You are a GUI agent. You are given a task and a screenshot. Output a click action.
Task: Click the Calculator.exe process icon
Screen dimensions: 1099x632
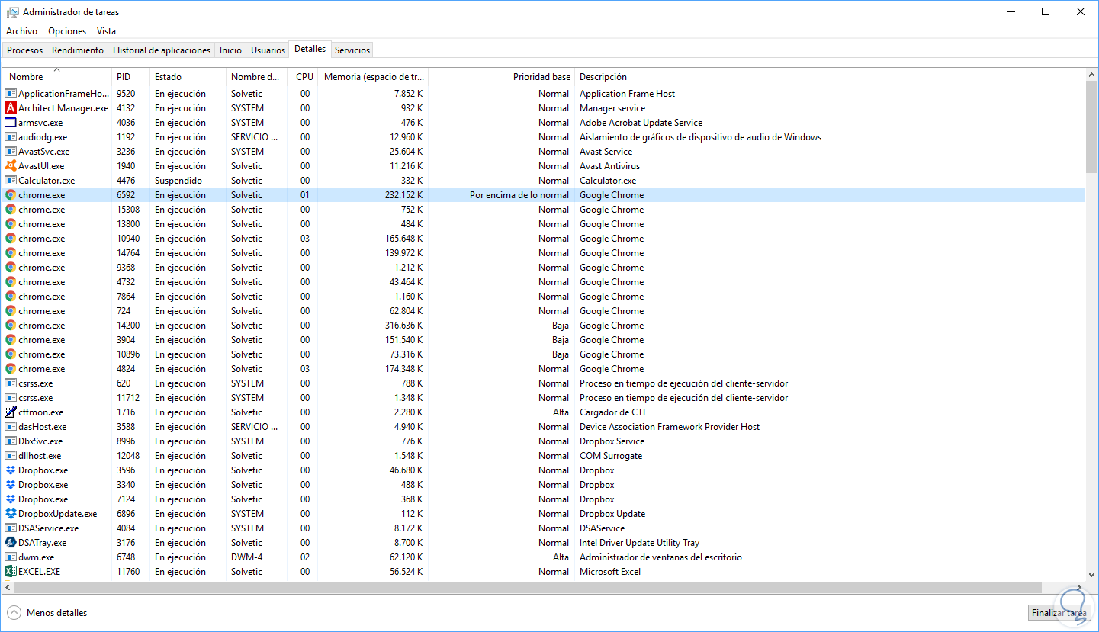(x=11, y=181)
